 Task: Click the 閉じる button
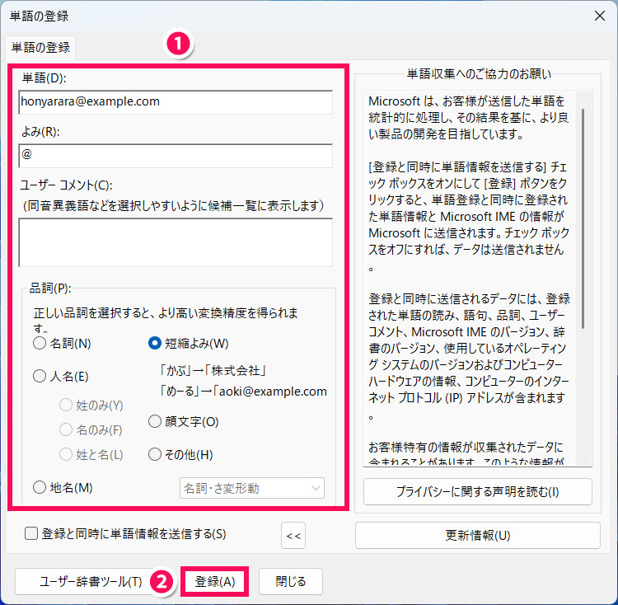click(291, 581)
